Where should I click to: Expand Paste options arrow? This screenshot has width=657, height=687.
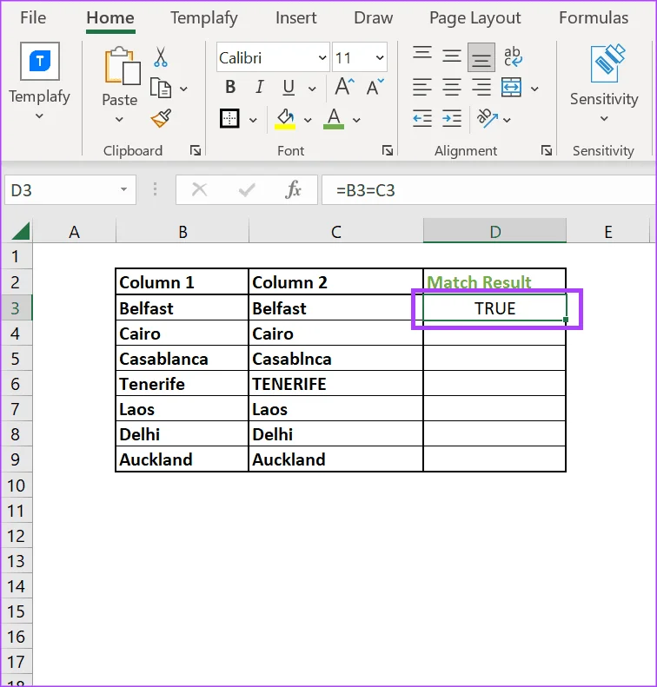click(119, 119)
